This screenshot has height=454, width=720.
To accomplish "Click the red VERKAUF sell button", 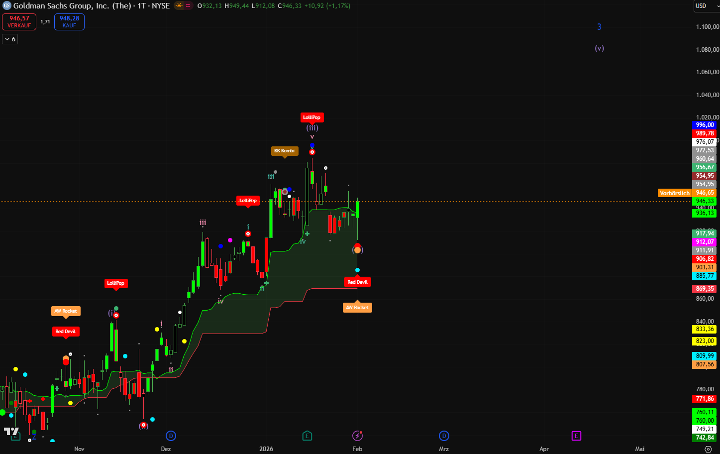I will [19, 22].
